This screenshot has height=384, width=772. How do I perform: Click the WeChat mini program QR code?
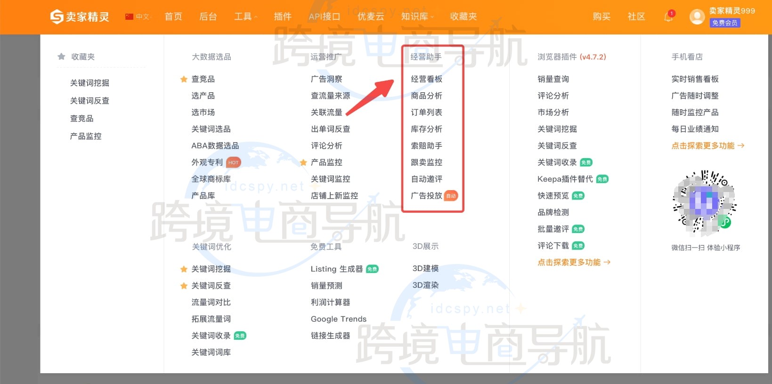click(705, 203)
